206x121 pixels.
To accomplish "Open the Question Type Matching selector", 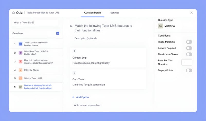I will click(166, 26).
